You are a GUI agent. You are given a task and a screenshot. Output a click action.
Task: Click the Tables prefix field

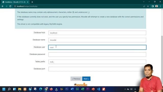(x=97, y=62)
